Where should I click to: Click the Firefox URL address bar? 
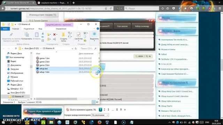tap(57, 8)
